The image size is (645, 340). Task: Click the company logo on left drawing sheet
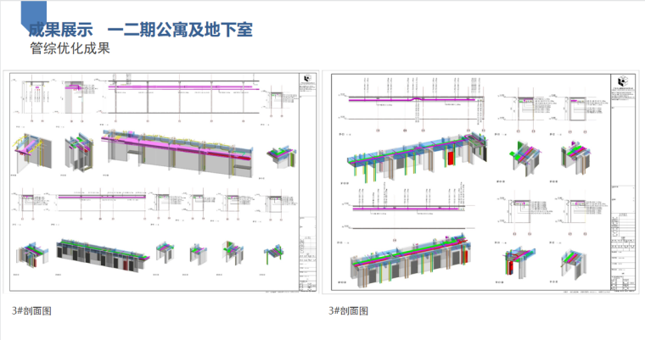[306, 79]
